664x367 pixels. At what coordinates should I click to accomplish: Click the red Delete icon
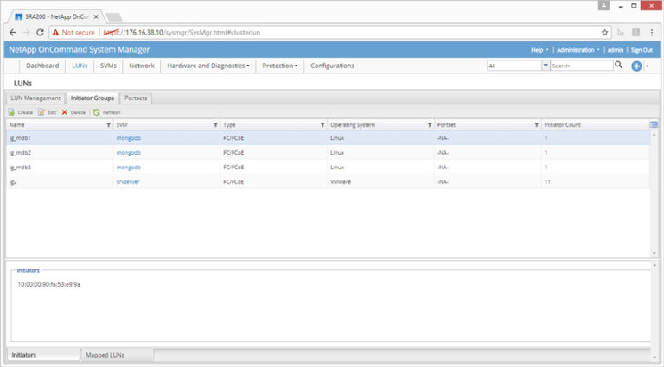(x=64, y=112)
